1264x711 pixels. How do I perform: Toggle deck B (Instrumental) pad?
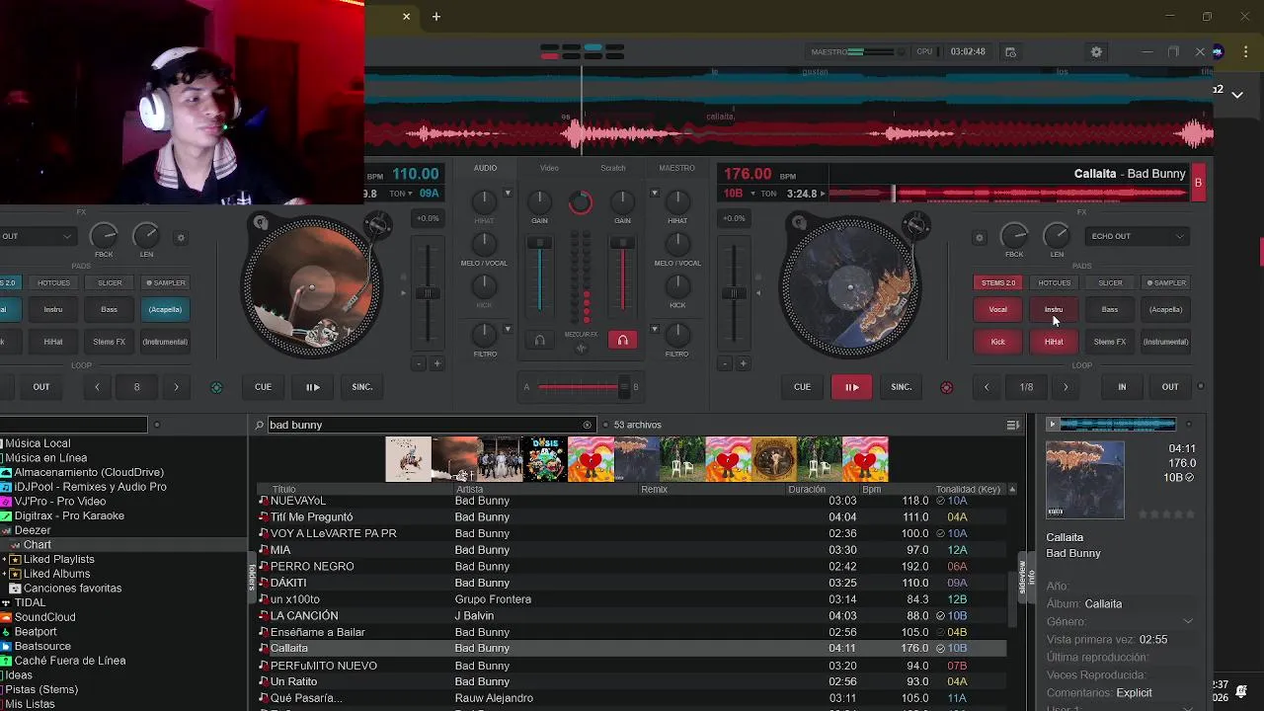click(x=1165, y=343)
